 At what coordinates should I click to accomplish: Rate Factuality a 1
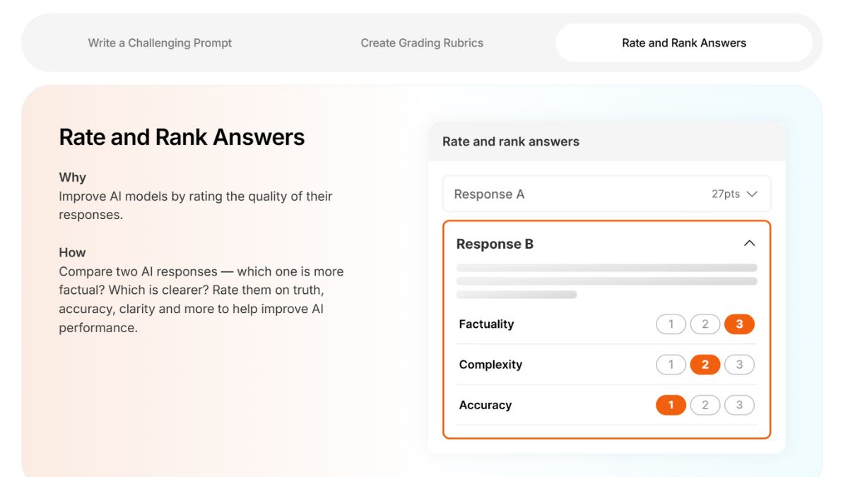tap(671, 324)
